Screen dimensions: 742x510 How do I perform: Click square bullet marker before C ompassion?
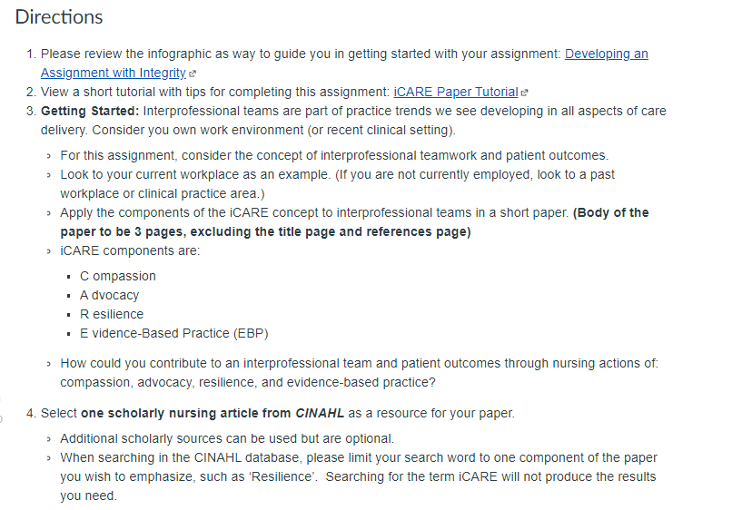69,277
